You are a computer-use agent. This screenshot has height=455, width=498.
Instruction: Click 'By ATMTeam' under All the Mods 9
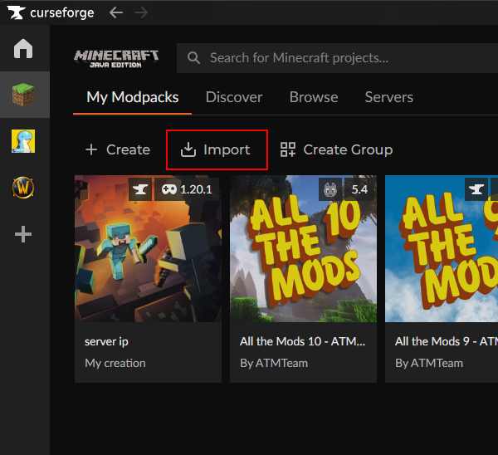[x=429, y=363]
